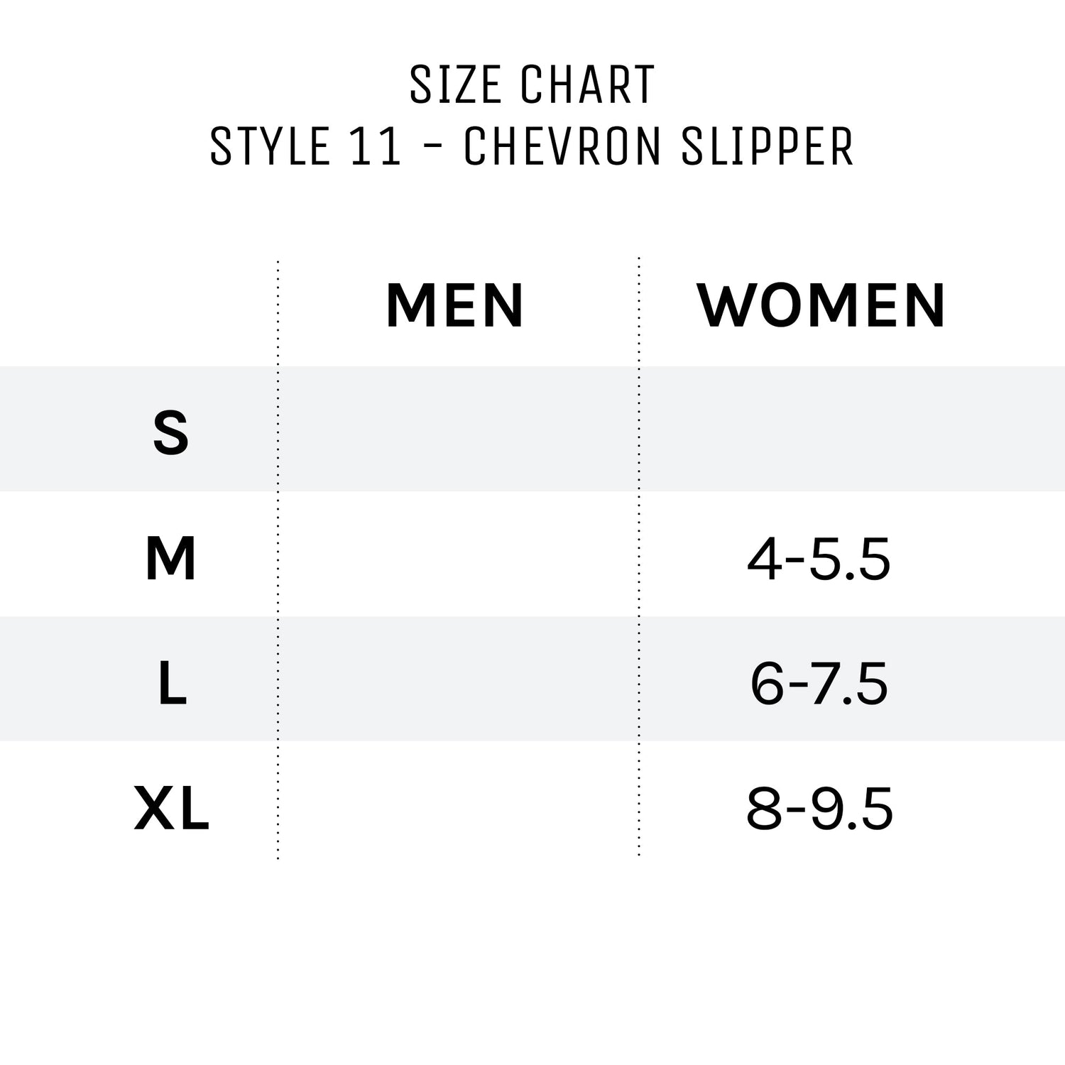This screenshot has height=1065, width=1065.
Task: Click the empty MEN cell in row S
Action: click(458, 430)
